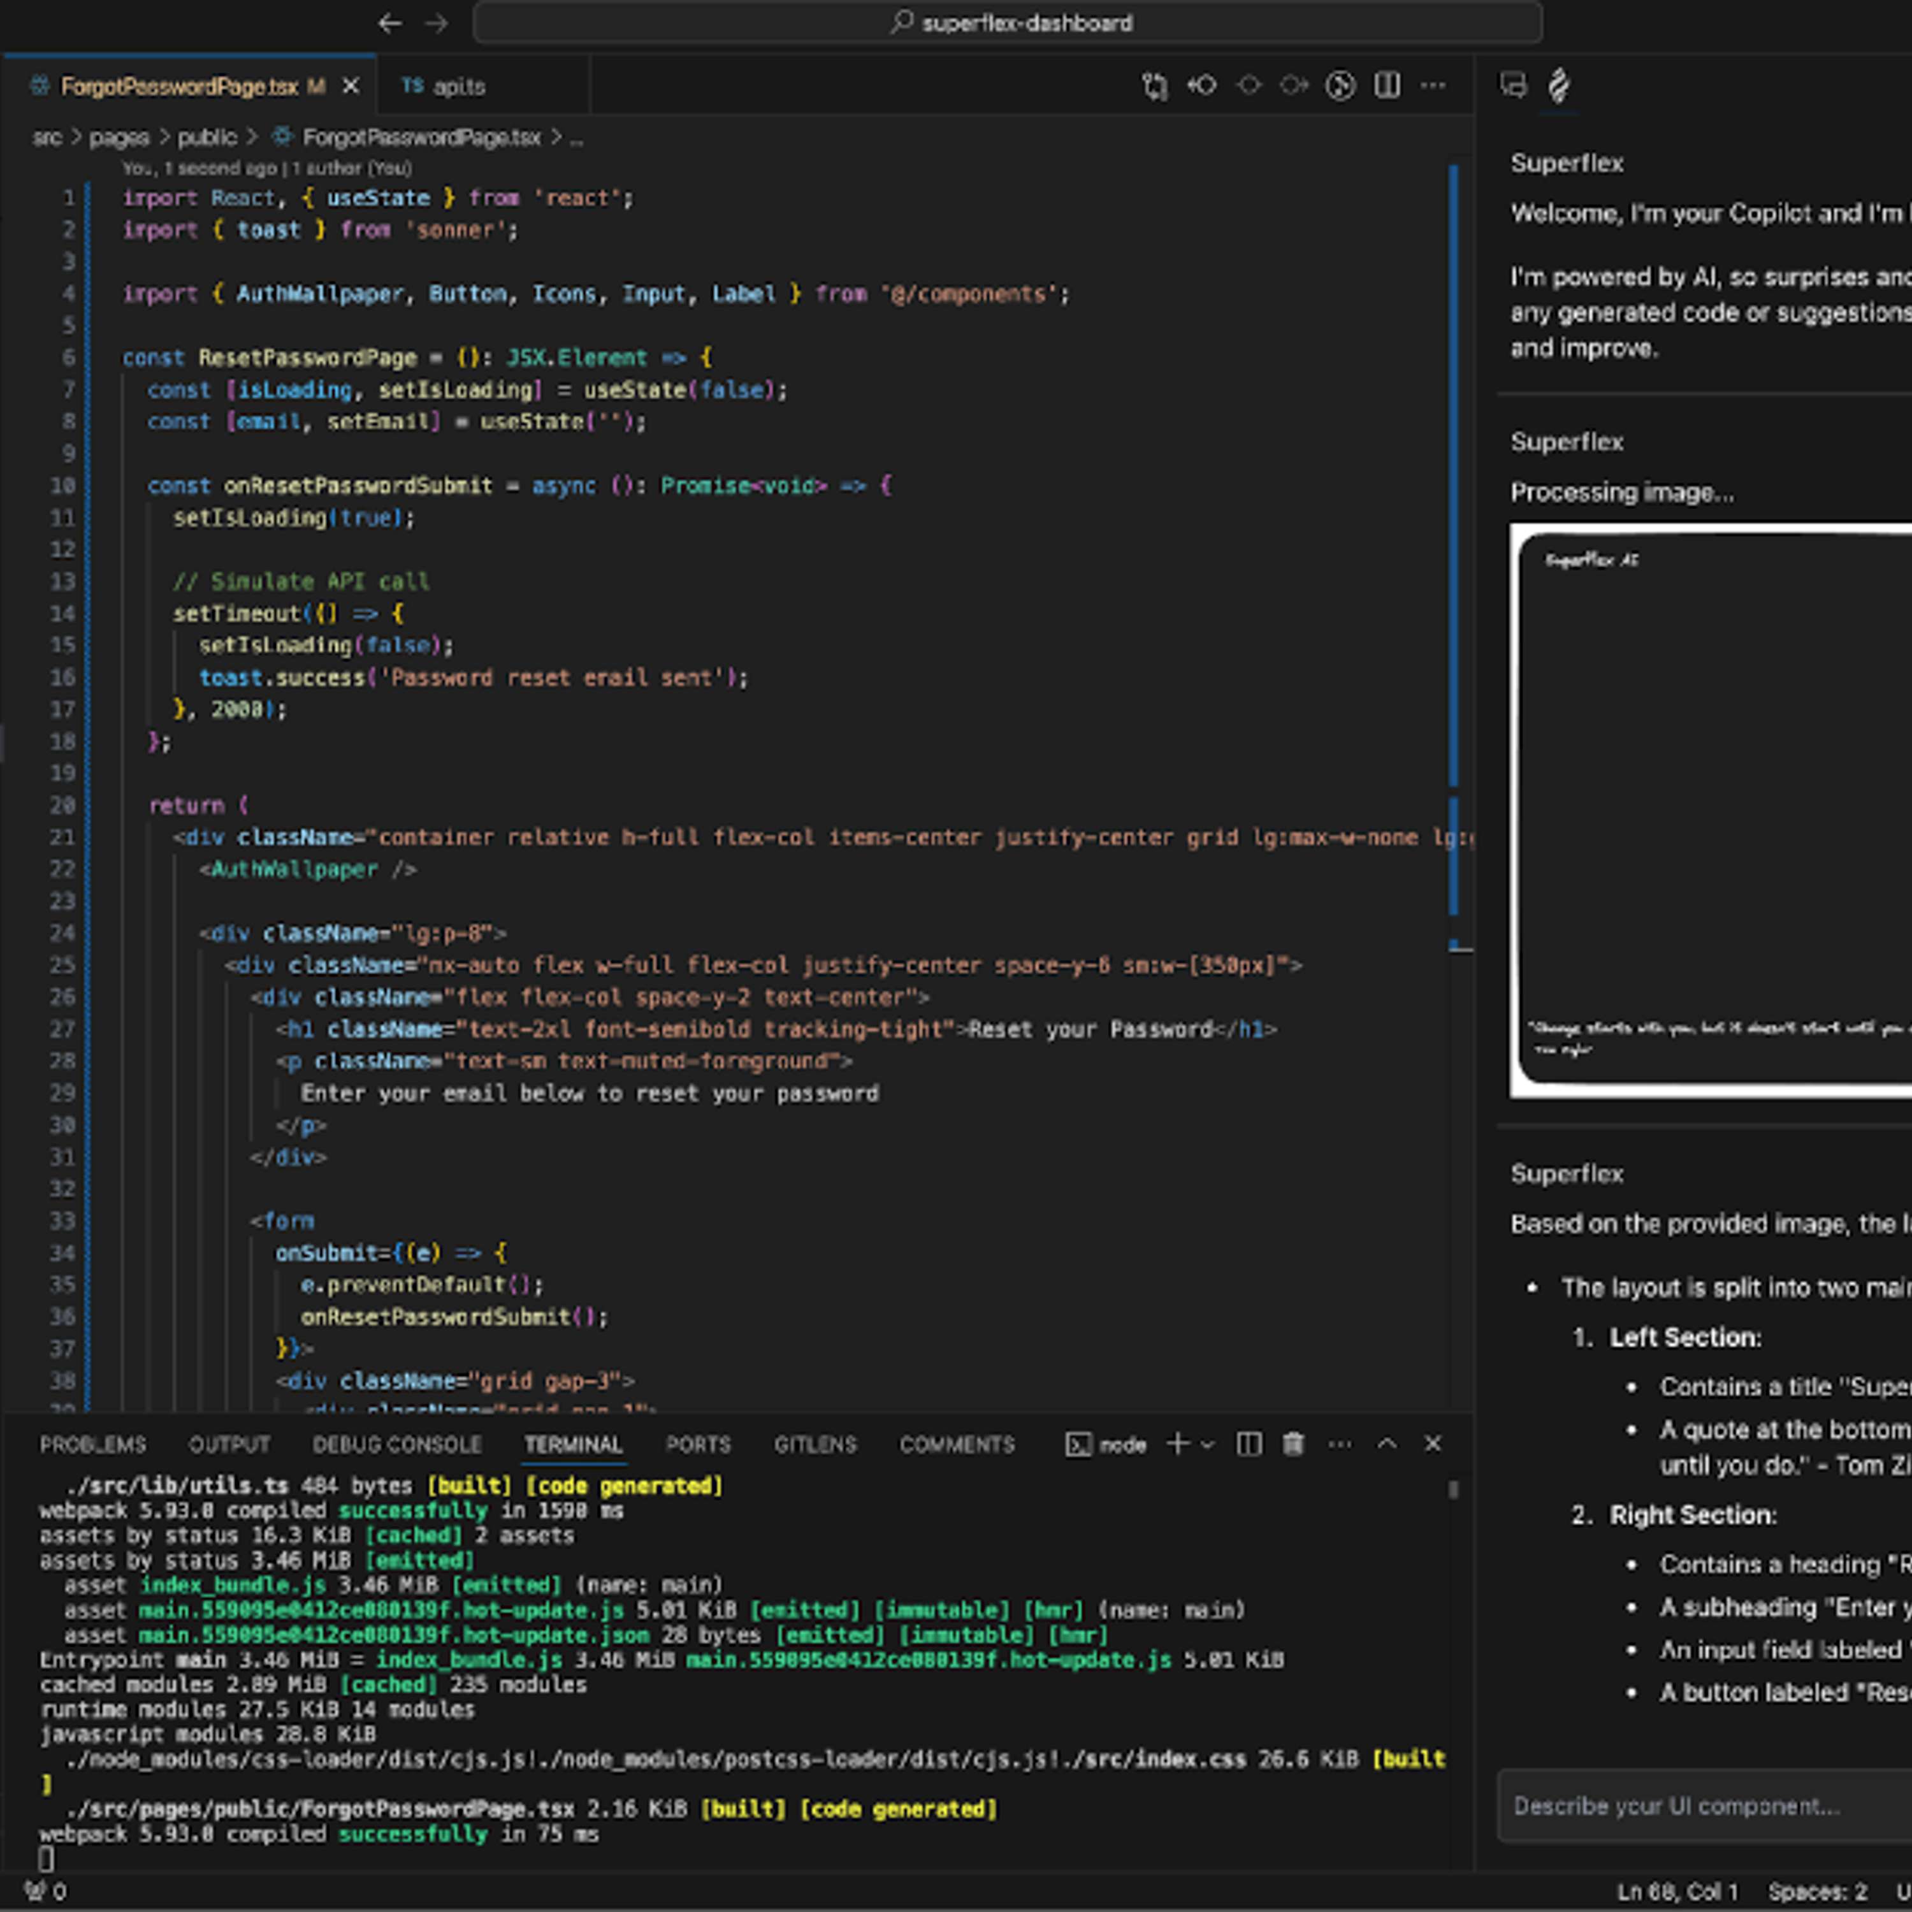Click the pages breadcrumb
Viewport: 1912px width, 1912px height.
119,138
